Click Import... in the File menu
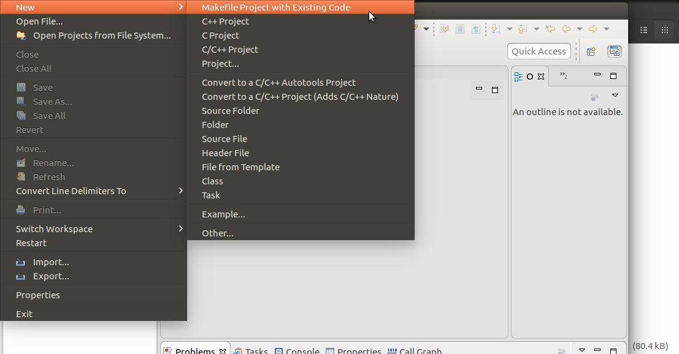Viewport: 679px width, 354px height. click(x=50, y=262)
